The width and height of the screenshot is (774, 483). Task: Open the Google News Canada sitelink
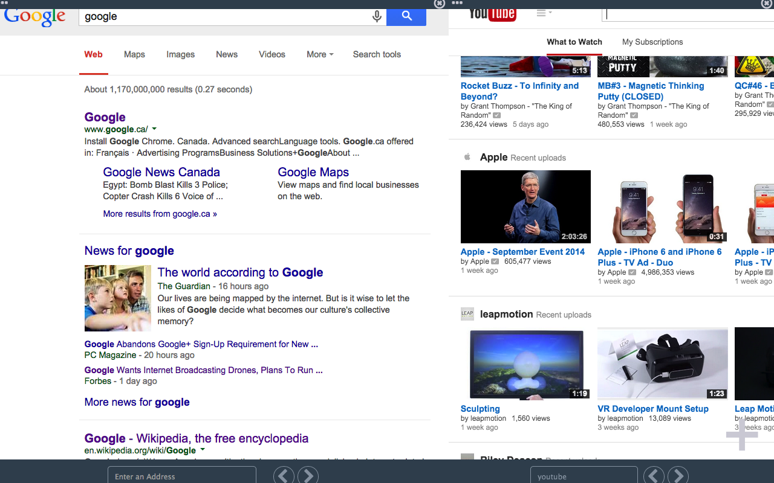click(161, 172)
